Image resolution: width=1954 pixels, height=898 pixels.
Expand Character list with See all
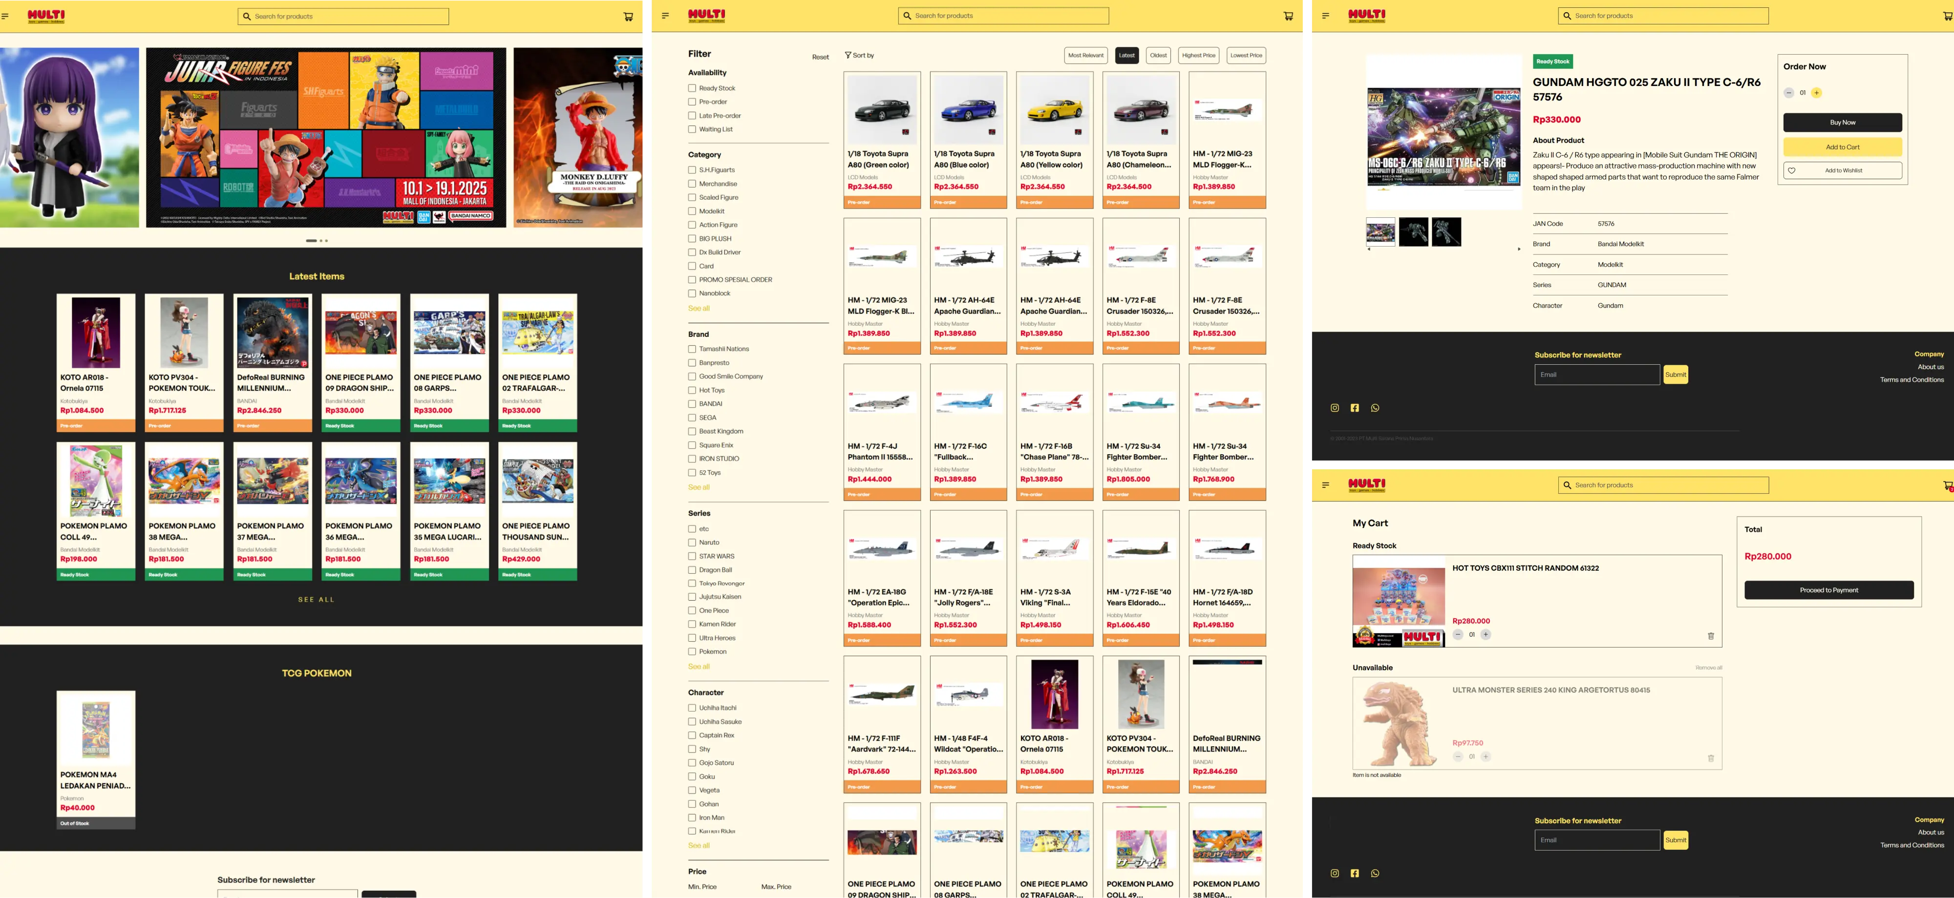pos(699,845)
